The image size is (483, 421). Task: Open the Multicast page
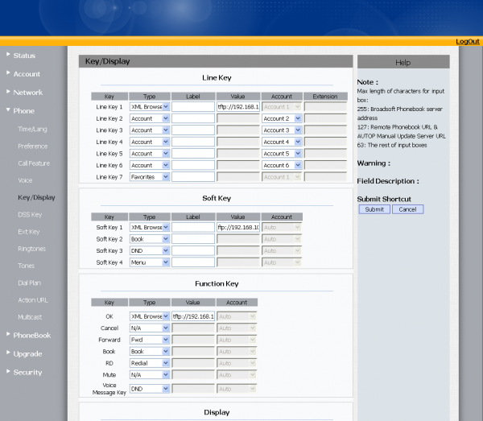tap(30, 317)
